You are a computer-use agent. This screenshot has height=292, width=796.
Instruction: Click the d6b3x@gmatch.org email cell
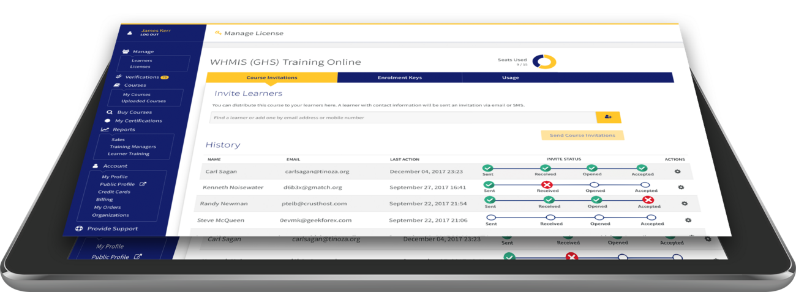(x=312, y=188)
